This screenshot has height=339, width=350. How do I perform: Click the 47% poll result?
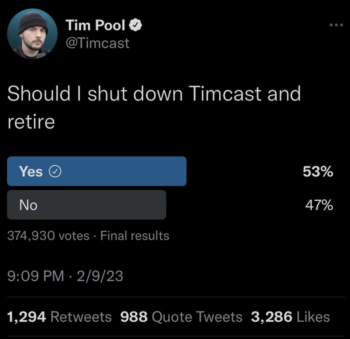pos(319,205)
